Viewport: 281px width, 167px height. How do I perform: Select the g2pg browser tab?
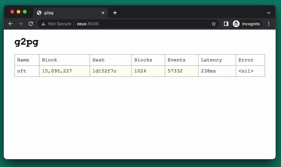click(x=70, y=13)
